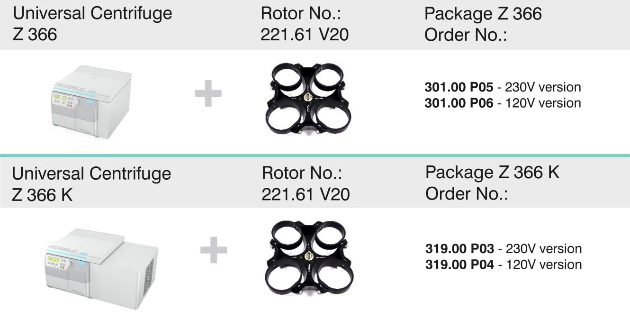Click the teal divider line between sections

(x=315, y=155)
